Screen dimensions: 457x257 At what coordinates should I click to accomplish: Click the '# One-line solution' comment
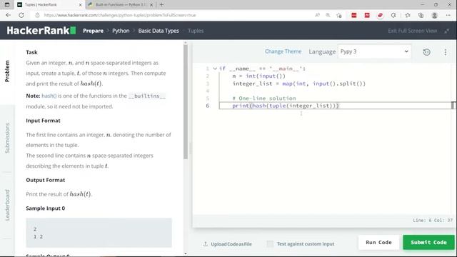pyautogui.click(x=264, y=99)
